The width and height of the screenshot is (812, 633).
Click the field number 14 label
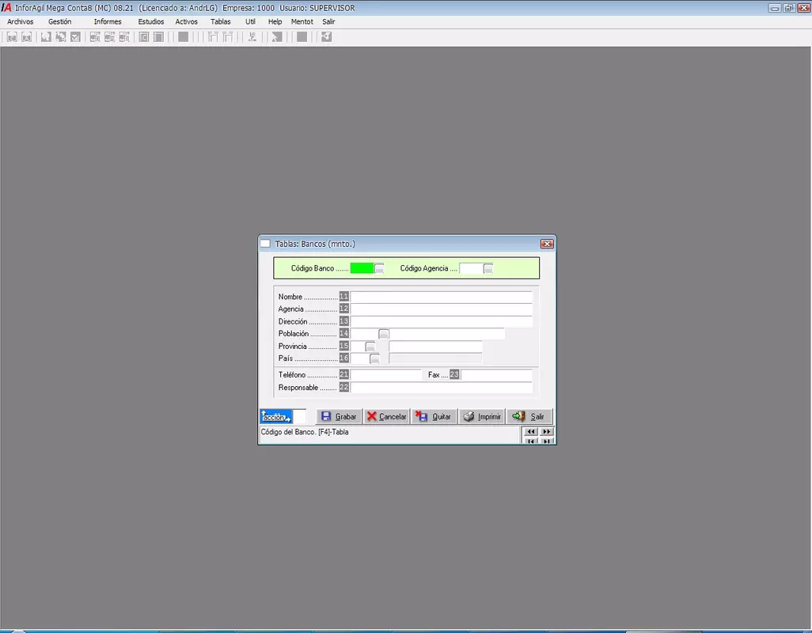pos(343,334)
